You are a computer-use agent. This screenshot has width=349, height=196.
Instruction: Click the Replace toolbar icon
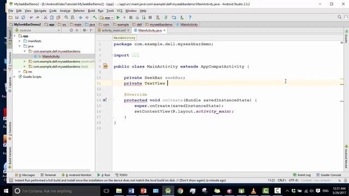[x=73, y=17]
